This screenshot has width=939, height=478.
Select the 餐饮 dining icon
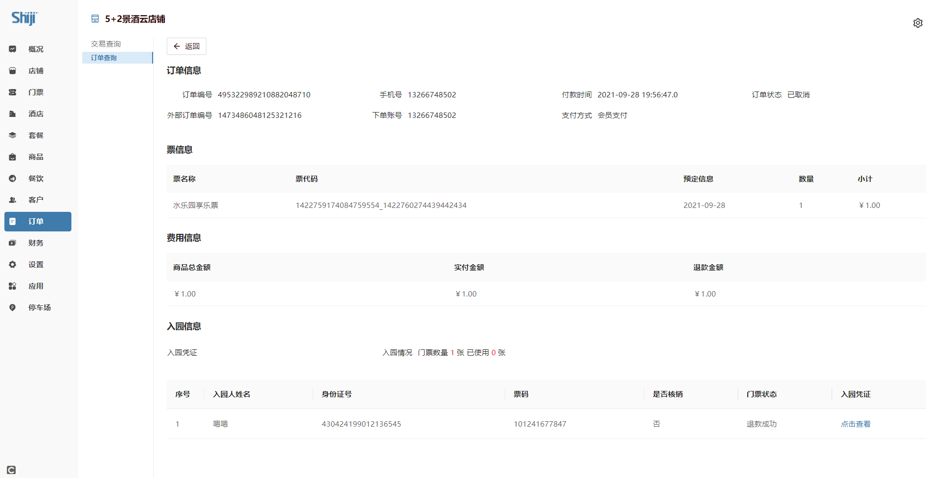coord(13,179)
